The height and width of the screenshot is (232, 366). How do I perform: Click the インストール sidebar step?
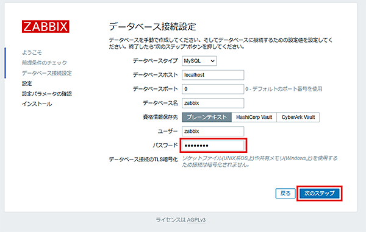pyautogui.click(x=37, y=104)
